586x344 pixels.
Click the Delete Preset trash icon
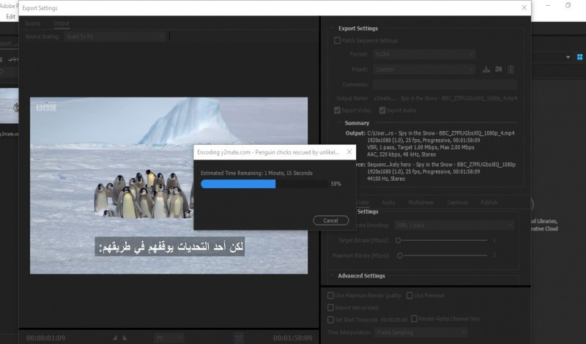(x=511, y=70)
